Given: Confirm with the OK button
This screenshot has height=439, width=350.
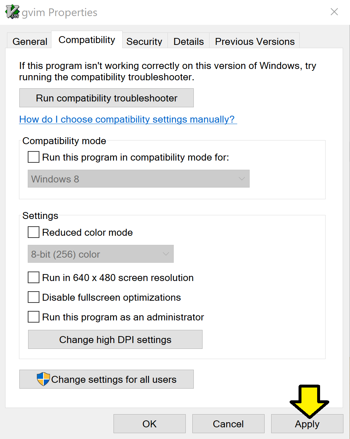Looking at the screenshot, I should [x=150, y=424].
